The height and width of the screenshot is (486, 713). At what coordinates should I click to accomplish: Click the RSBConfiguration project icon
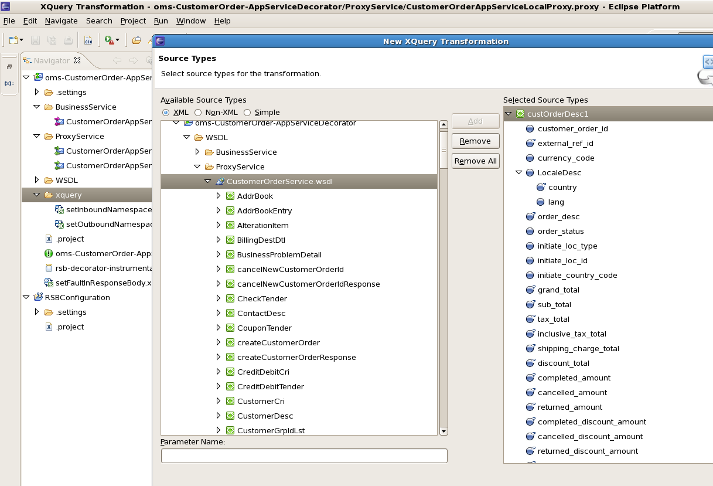click(x=38, y=297)
